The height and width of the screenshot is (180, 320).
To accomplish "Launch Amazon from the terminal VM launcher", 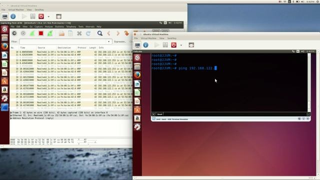I will (137, 118).
